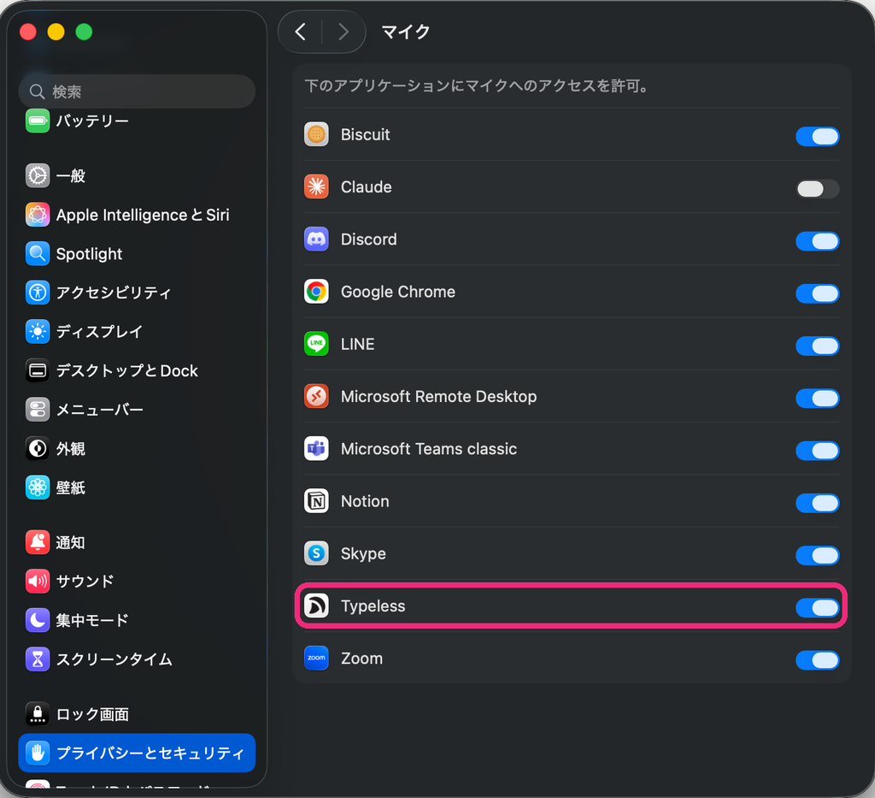The width and height of the screenshot is (875, 798).
Task: Disable Zoom microphone access
Action: point(818,660)
